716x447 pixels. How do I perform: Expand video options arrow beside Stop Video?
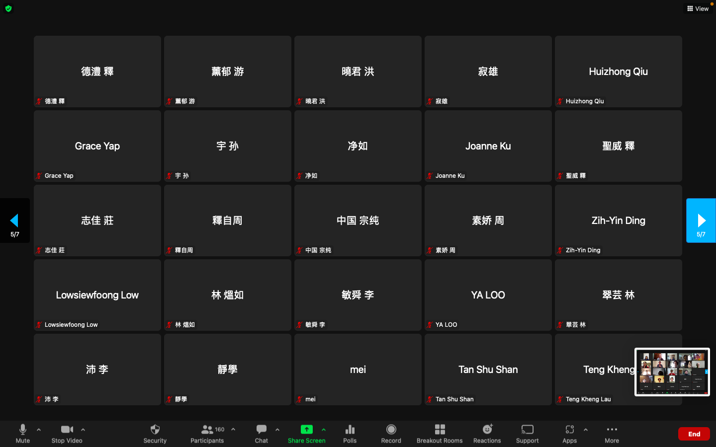click(83, 430)
